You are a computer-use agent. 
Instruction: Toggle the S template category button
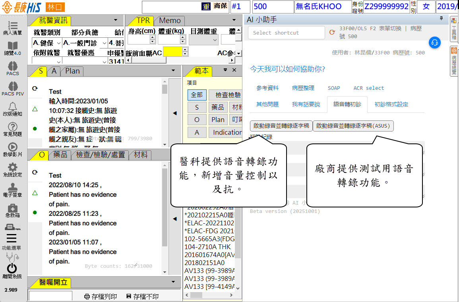pyautogui.click(x=197, y=107)
